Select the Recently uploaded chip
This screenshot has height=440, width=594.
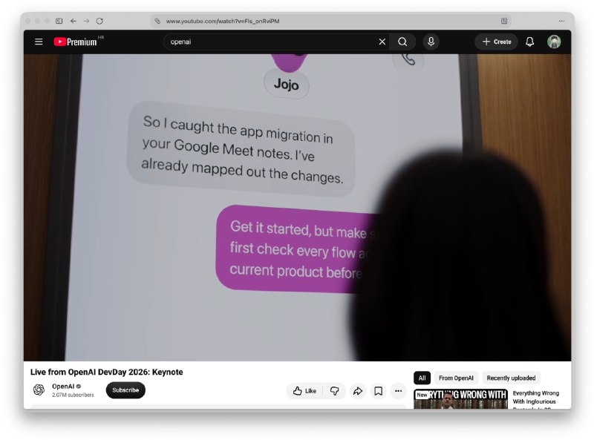[511, 378]
